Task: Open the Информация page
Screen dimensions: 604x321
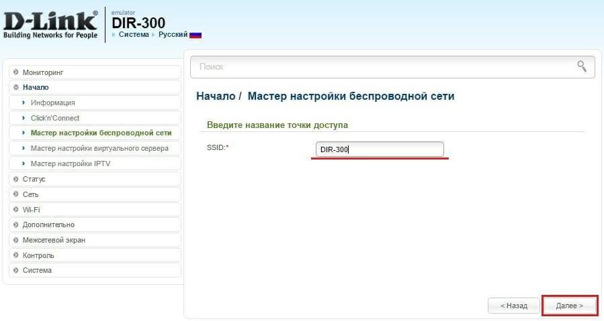Action: (52, 103)
